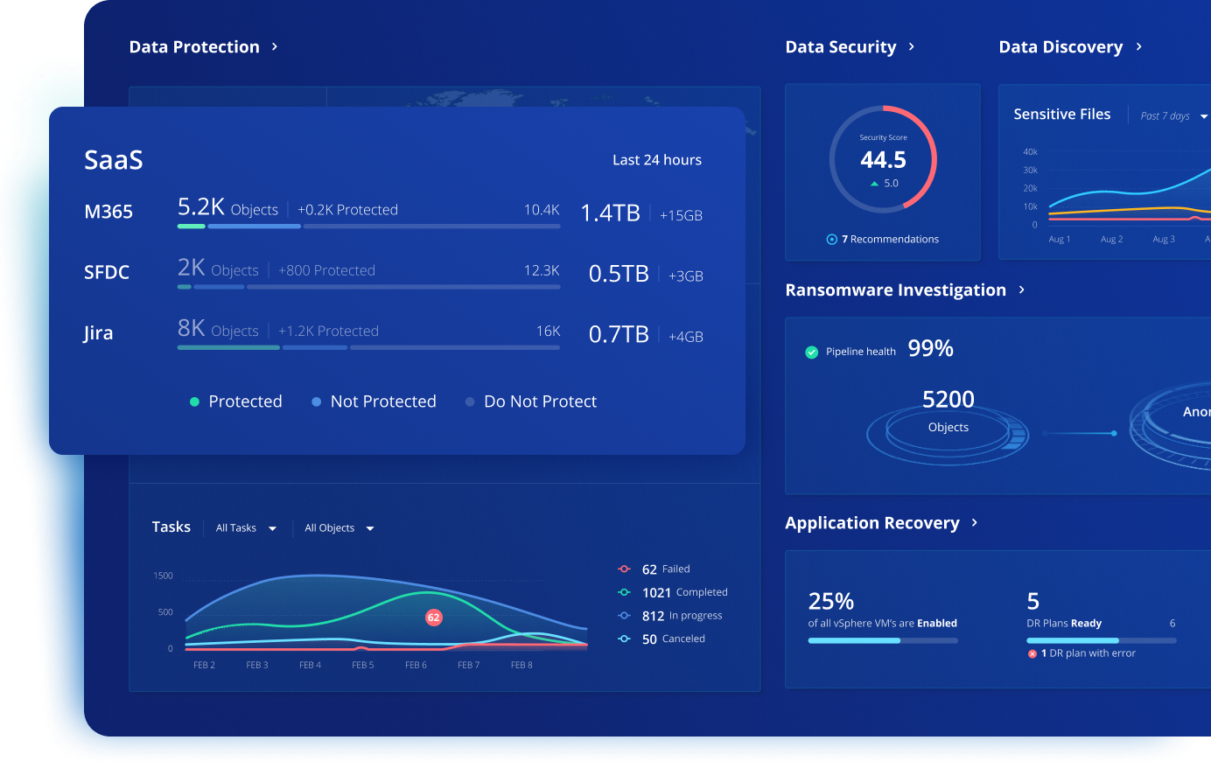Toggle the Canceled series legend marker
This screenshot has width=1211, height=768.
624,639
